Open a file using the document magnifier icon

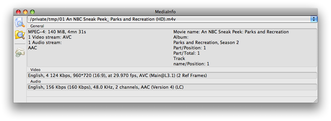pyautogui.click(x=20, y=23)
